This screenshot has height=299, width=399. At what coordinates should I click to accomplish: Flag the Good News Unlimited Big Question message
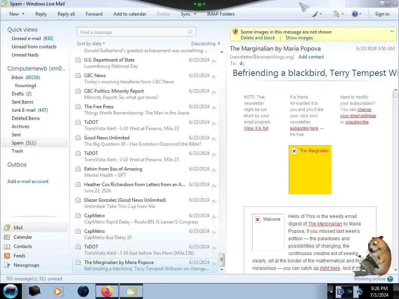[214, 140]
